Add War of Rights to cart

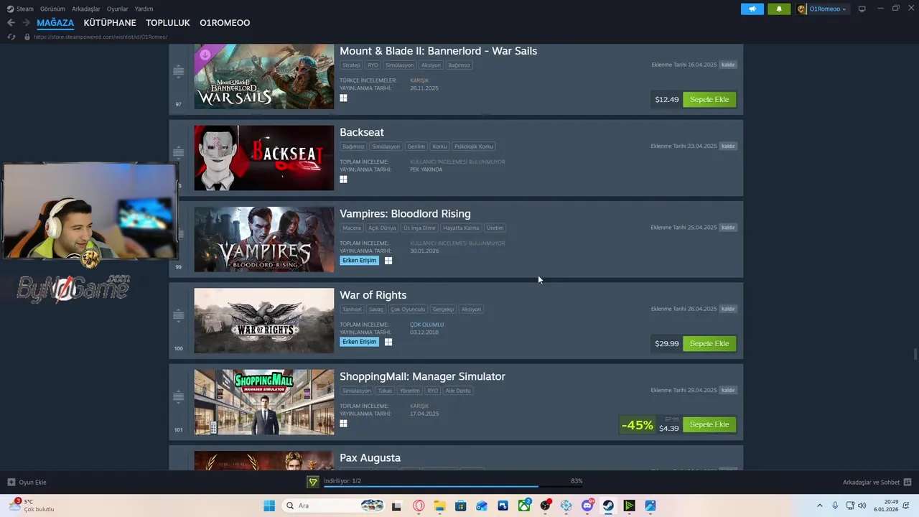click(709, 343)
